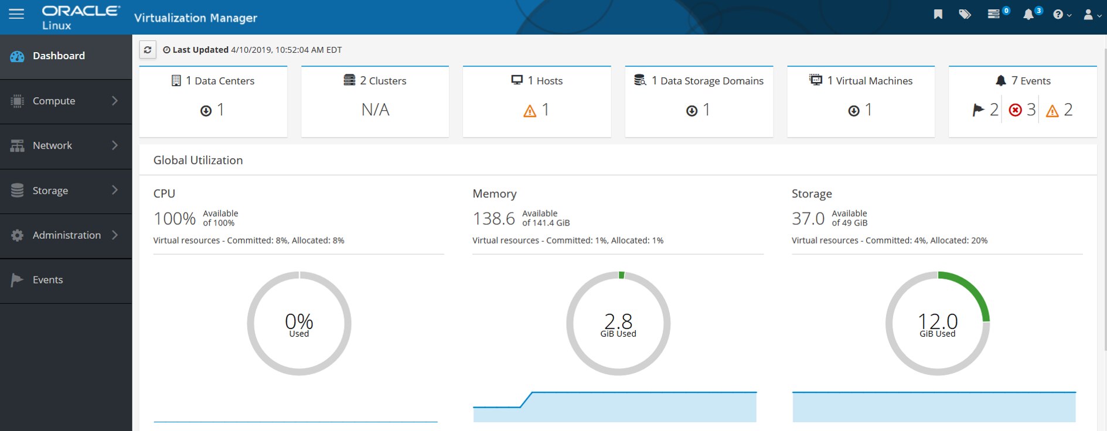Image resolution: width=1107 pixels, height=431 pixels.
Task: Click the N/A value under Clusters
Action: coord(375,110)
